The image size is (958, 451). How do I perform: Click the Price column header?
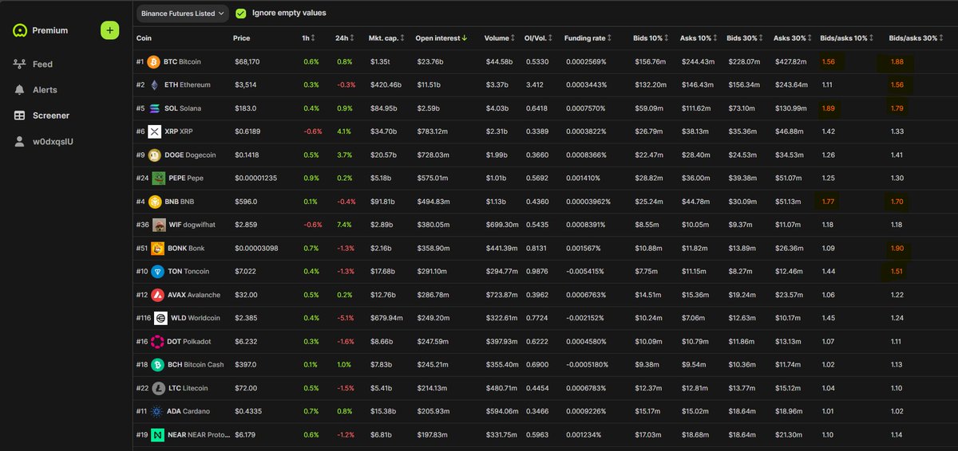point(241,38)
